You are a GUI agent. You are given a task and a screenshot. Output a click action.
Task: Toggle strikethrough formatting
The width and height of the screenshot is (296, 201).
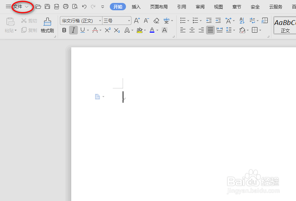pos(95,30)
